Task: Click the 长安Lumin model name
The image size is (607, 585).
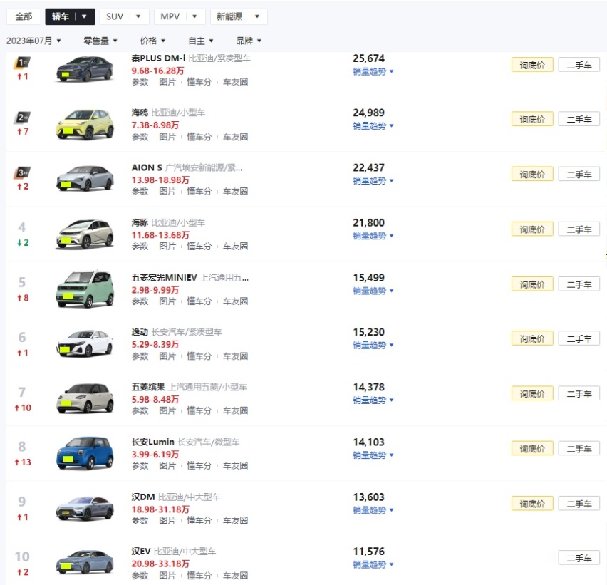Action: [153, 442]
